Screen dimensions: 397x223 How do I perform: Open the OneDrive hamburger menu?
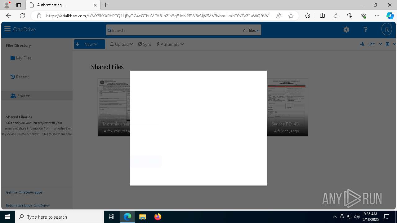(7, 29)
